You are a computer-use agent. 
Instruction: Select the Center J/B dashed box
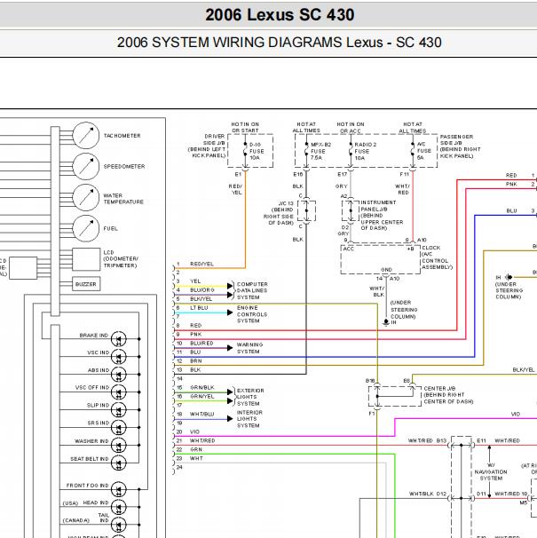[395, 396]
